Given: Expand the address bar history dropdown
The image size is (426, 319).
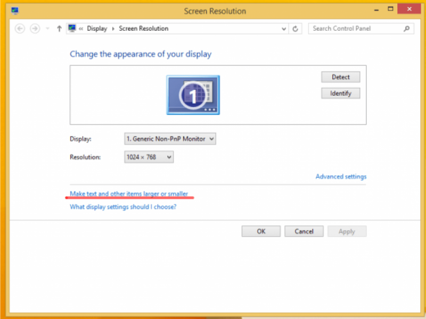Looking at the screenshot, I should [284, 29].
